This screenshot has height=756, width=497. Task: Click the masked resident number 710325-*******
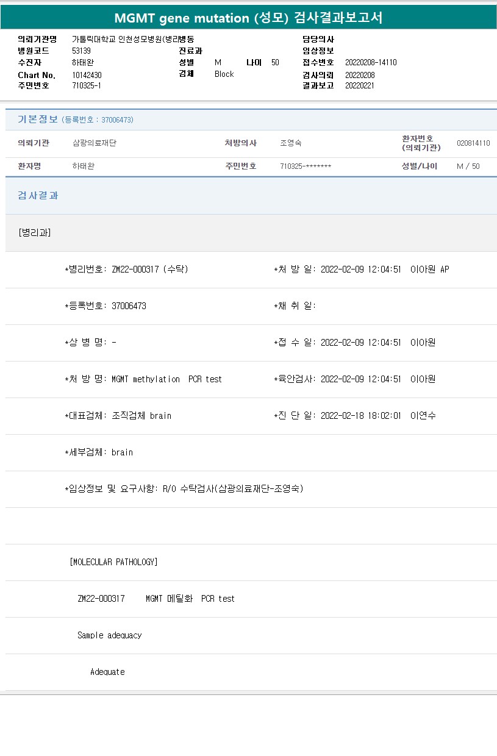click(x=306, y=166)
